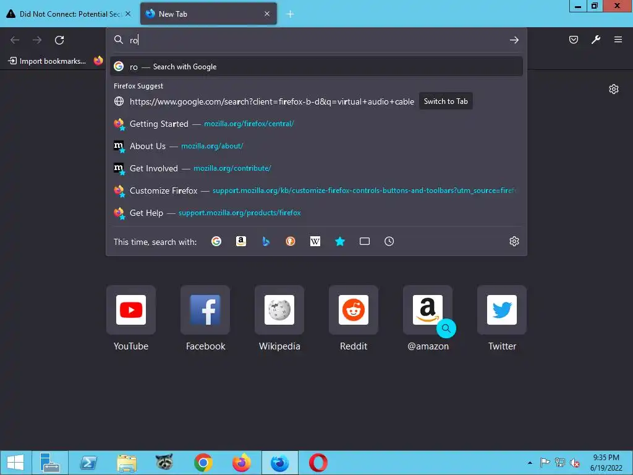Open Server Manager from taskbar
Viewport: 633px width, 475px height.
tap(50, 463)
